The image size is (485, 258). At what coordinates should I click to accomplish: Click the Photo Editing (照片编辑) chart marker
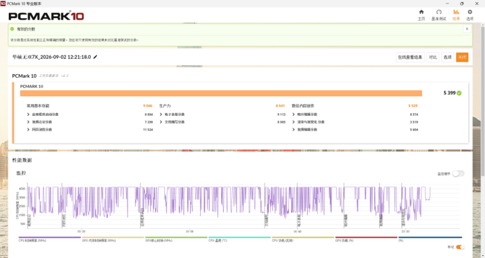coord(346,220)
